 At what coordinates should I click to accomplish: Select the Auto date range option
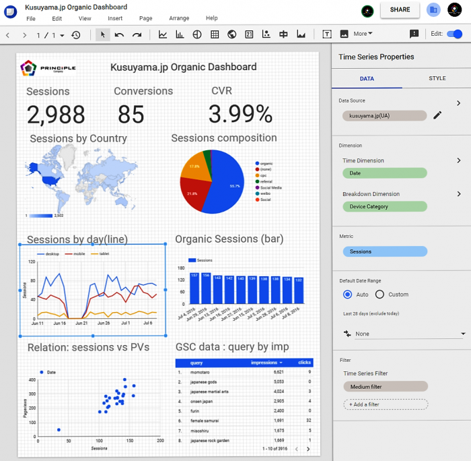pos(347,295)
